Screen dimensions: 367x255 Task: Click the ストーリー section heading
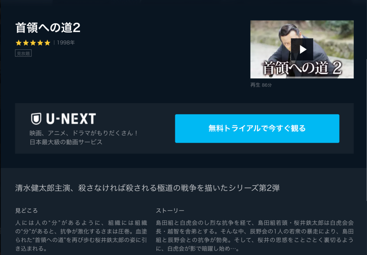click(170, 211)
